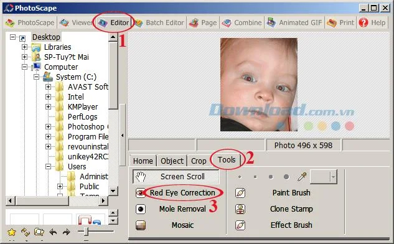Select the PerfLogs folder
Screen dimensions: 394x244
tap(82, 116)
